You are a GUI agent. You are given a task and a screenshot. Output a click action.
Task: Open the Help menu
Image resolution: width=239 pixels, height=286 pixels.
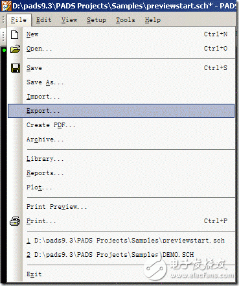pyautogui.click(x=153, y=20)
